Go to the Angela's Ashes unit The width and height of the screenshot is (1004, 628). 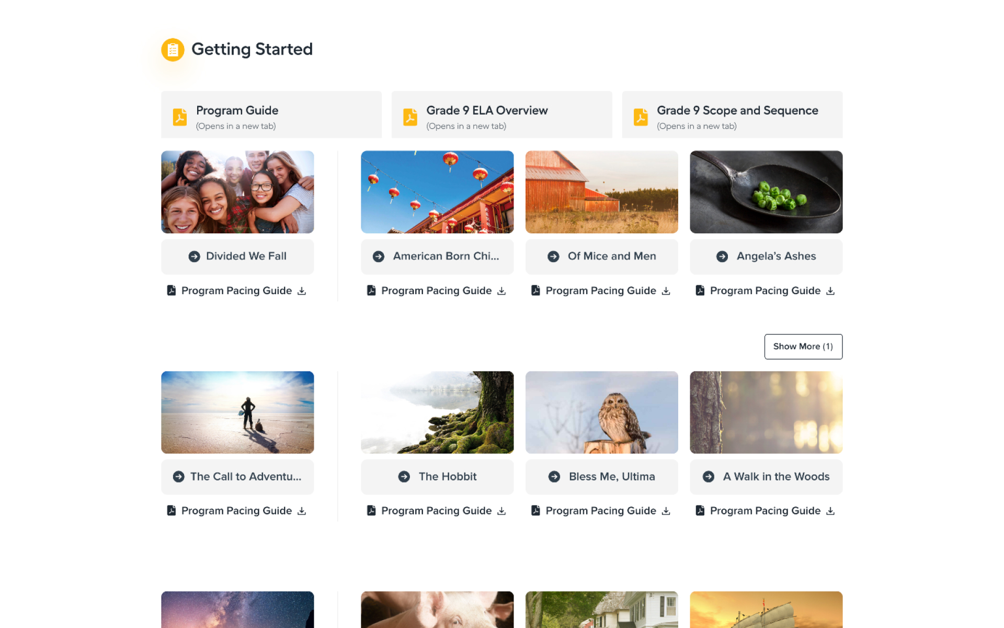tap(766, 257)
